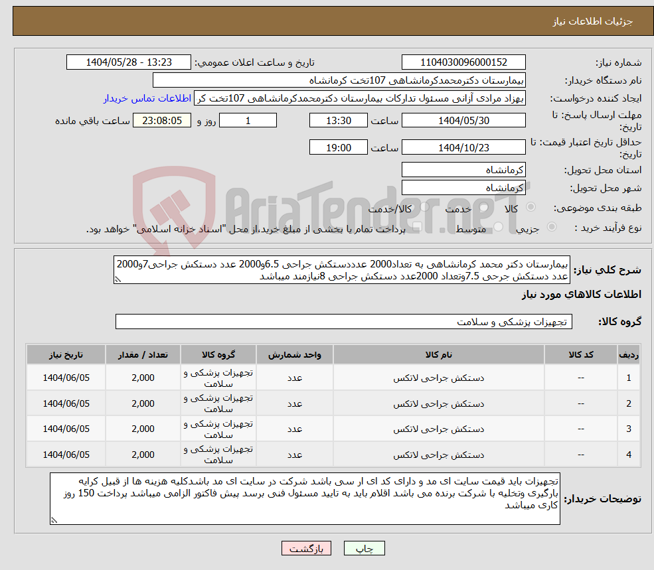The width and height of the screenshot is (654, 570).
Task: Select the خدمت radio option
Action: click(484, 207)
